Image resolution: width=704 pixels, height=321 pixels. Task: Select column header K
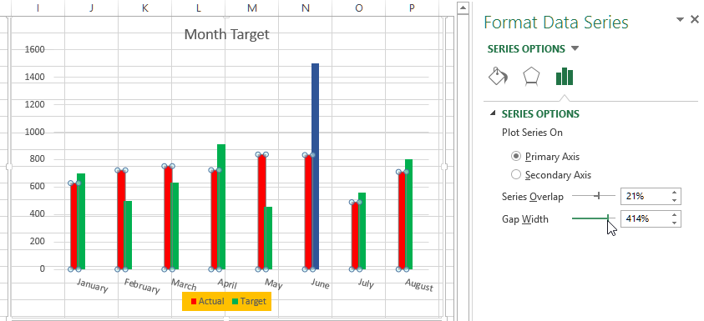(145, 8)
